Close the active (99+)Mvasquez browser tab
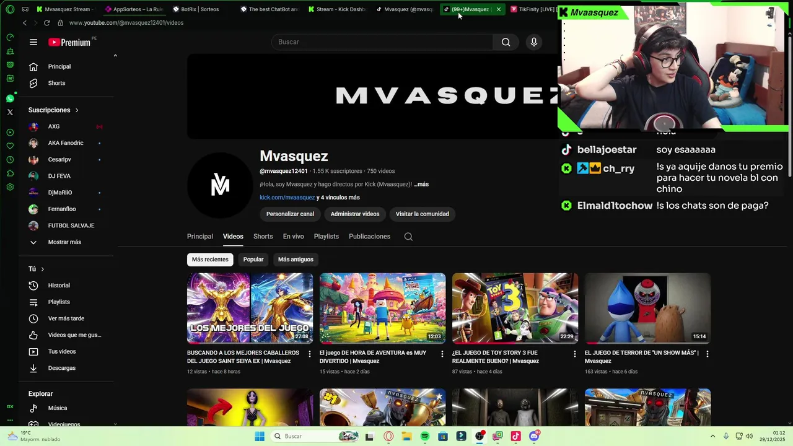Viewport: 793px width, 446px height. coord(498,9)
